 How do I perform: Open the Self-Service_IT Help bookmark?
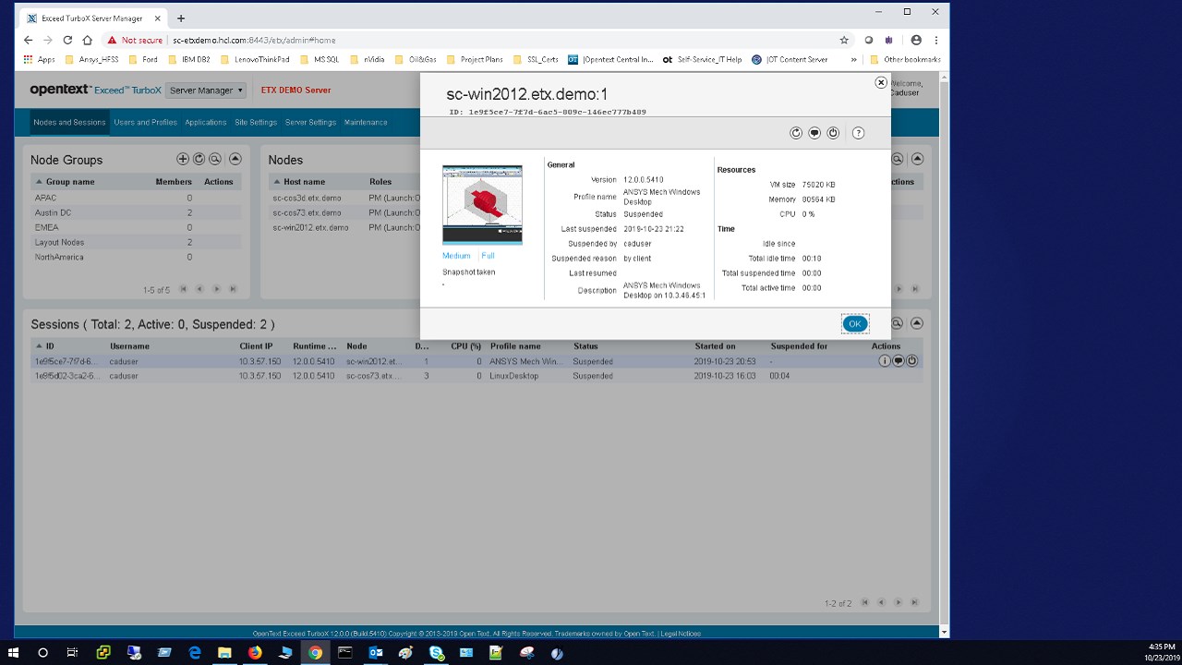coord(702,59)
